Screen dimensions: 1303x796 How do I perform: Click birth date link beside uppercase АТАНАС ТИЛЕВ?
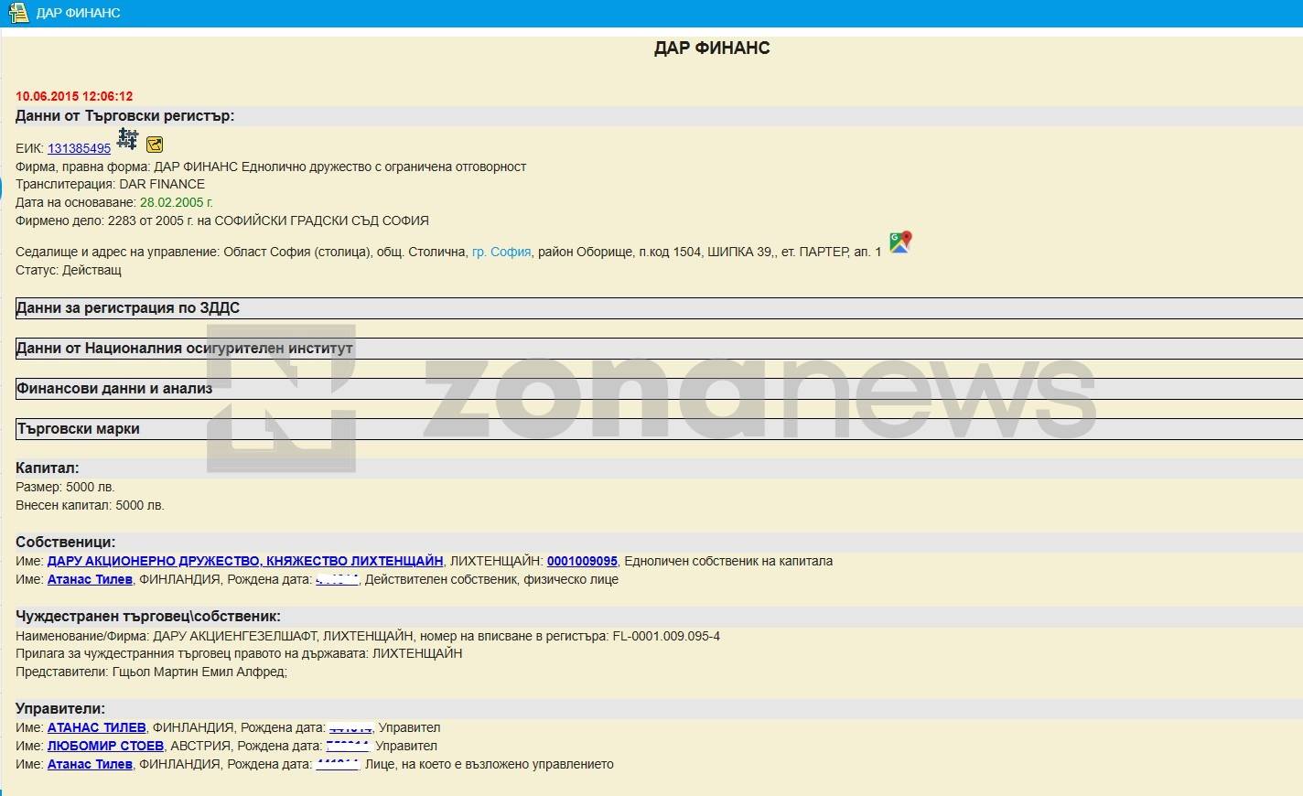350,727
